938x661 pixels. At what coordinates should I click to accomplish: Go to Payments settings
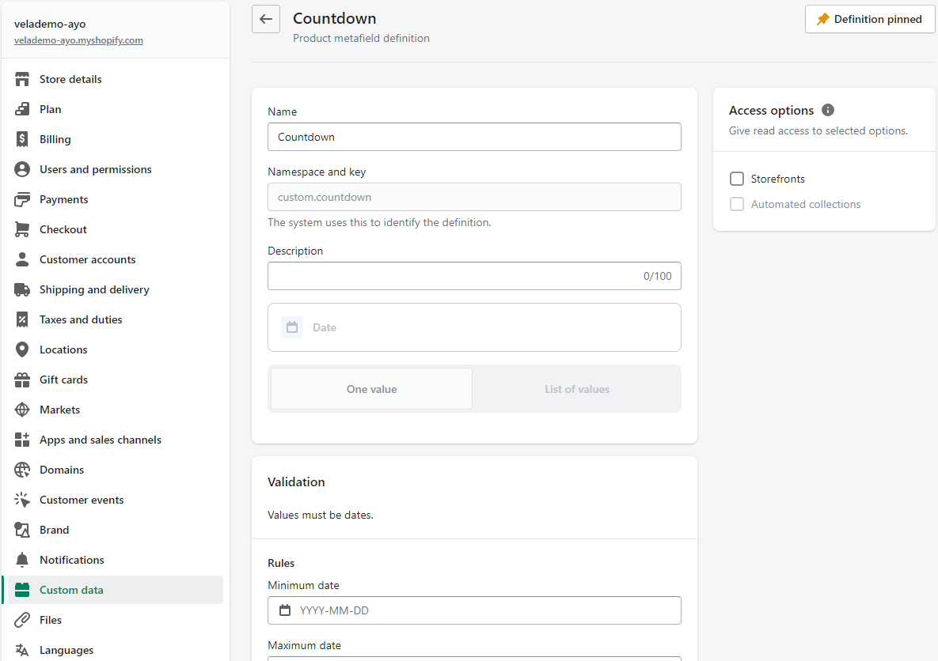point(63,199)
